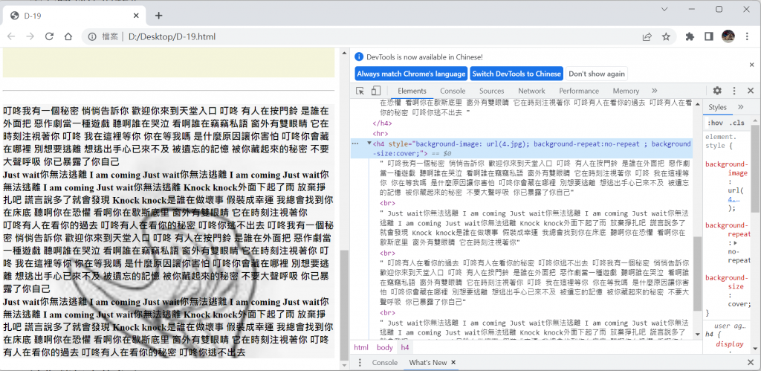This screenshot has width=761, height=371.
Task: Open DevTools settings gear
Action: pos(717,91)
